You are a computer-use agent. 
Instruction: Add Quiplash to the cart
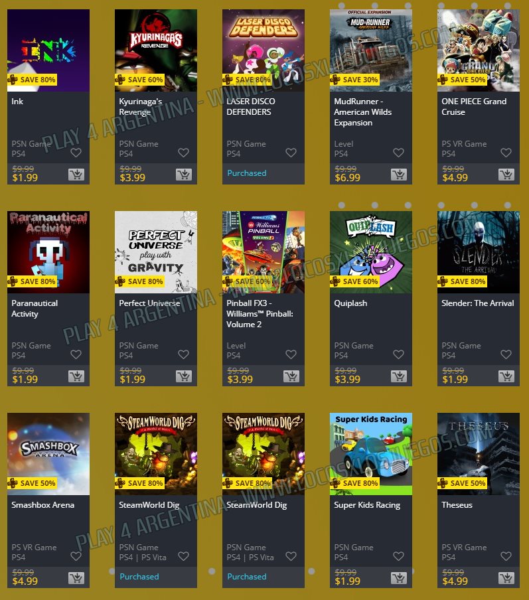tap(399, 376)
